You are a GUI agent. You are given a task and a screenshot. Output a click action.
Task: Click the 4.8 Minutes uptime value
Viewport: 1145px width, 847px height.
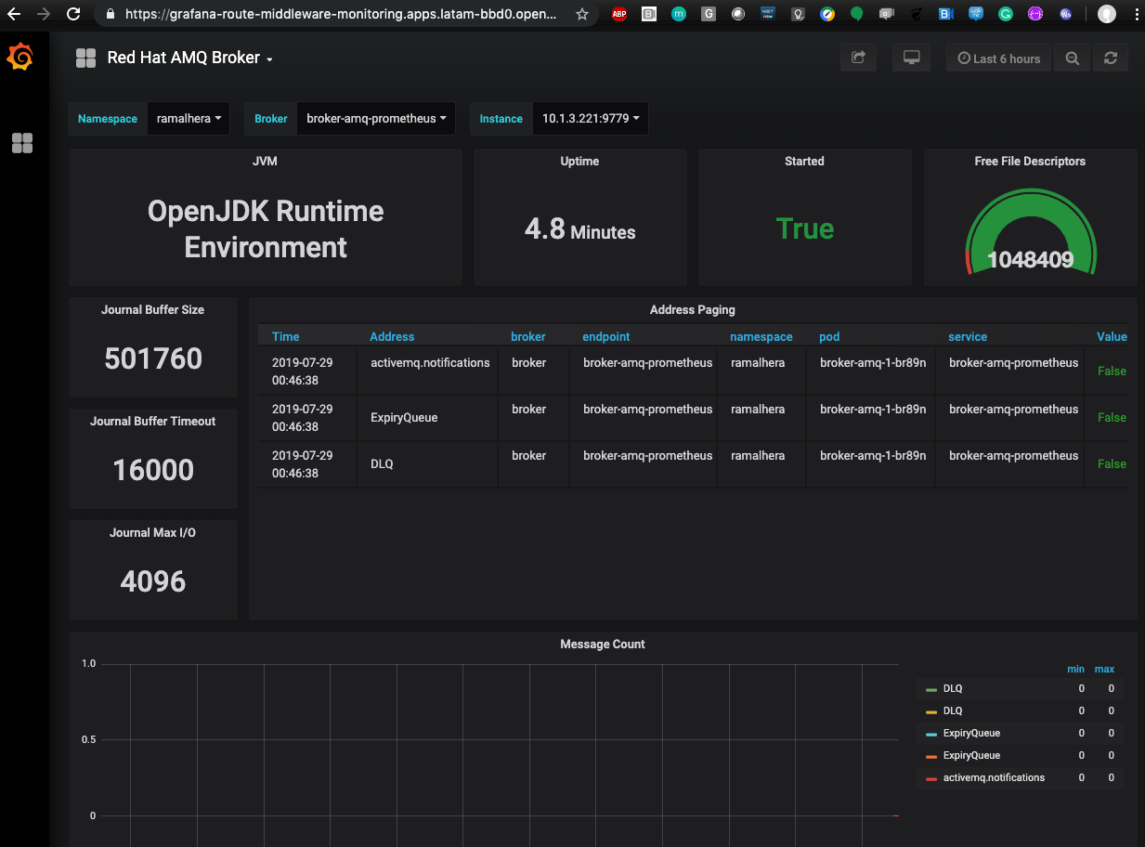[579, 229]
